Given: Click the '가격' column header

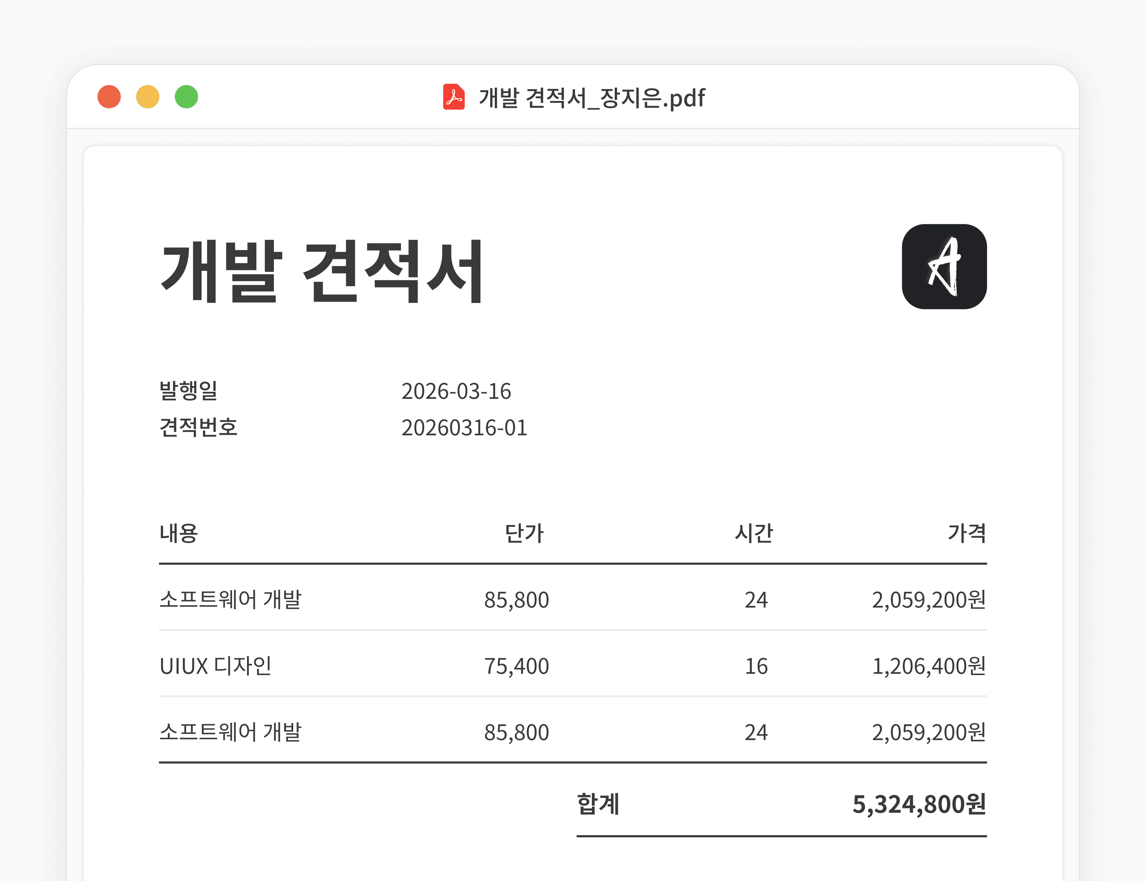Looking at the screenshot, I should (x=966, y=533).
